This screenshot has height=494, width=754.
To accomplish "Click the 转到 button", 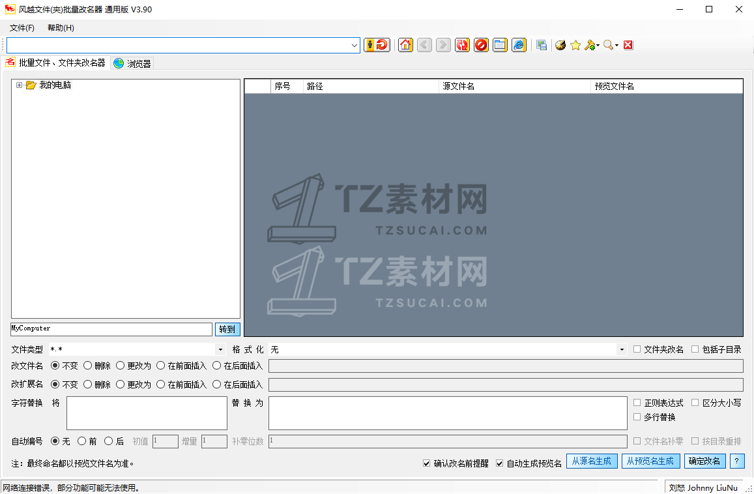I will coord(227,330).
